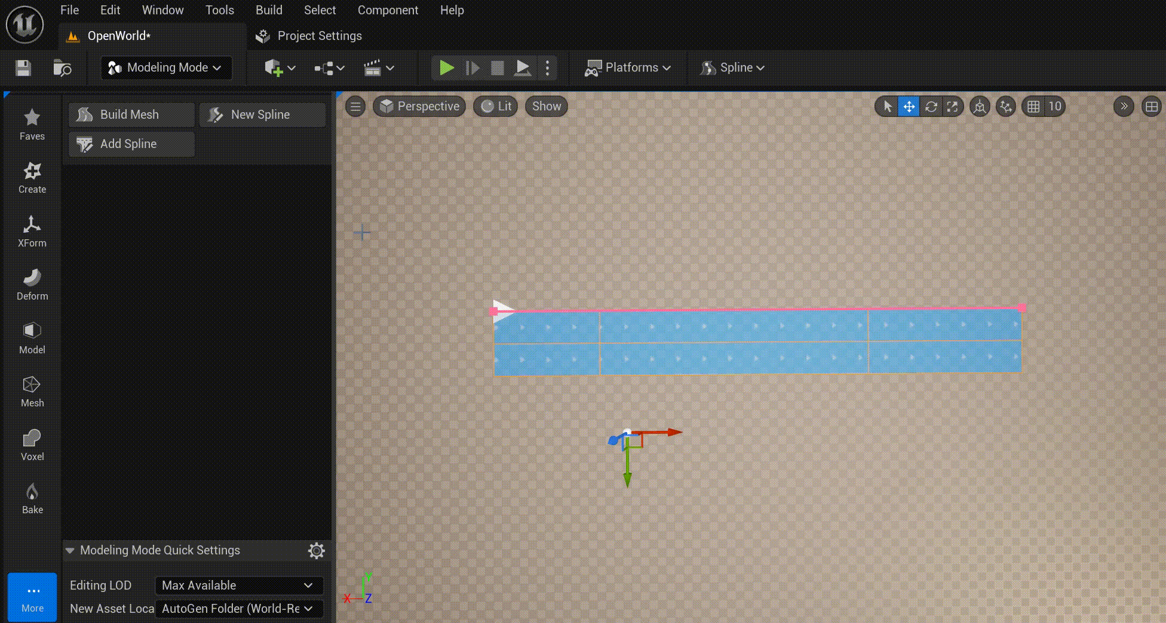Click the Skip Frame button
This screenshot has width=1166, height=623.
coord(472,68)
